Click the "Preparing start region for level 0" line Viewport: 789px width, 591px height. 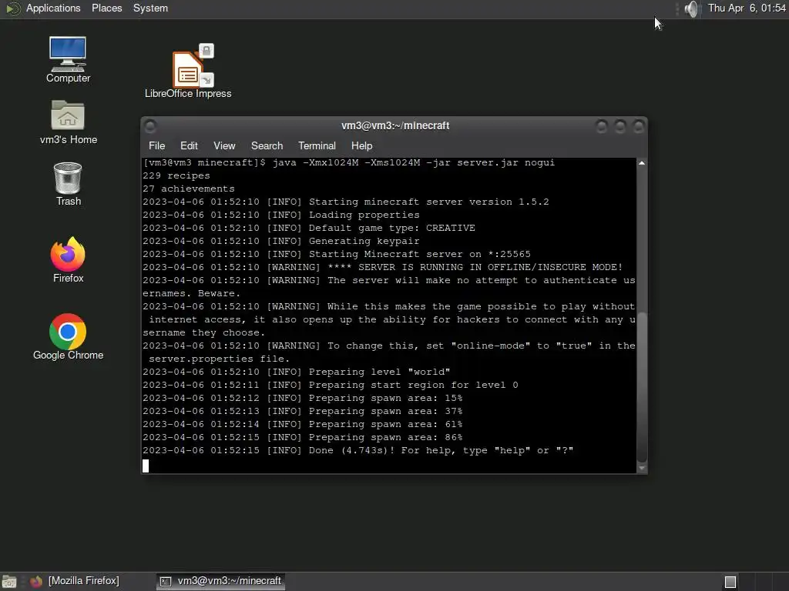[330, 385]
